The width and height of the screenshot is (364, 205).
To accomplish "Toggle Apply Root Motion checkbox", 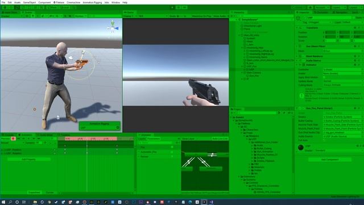I will [324, 77].
